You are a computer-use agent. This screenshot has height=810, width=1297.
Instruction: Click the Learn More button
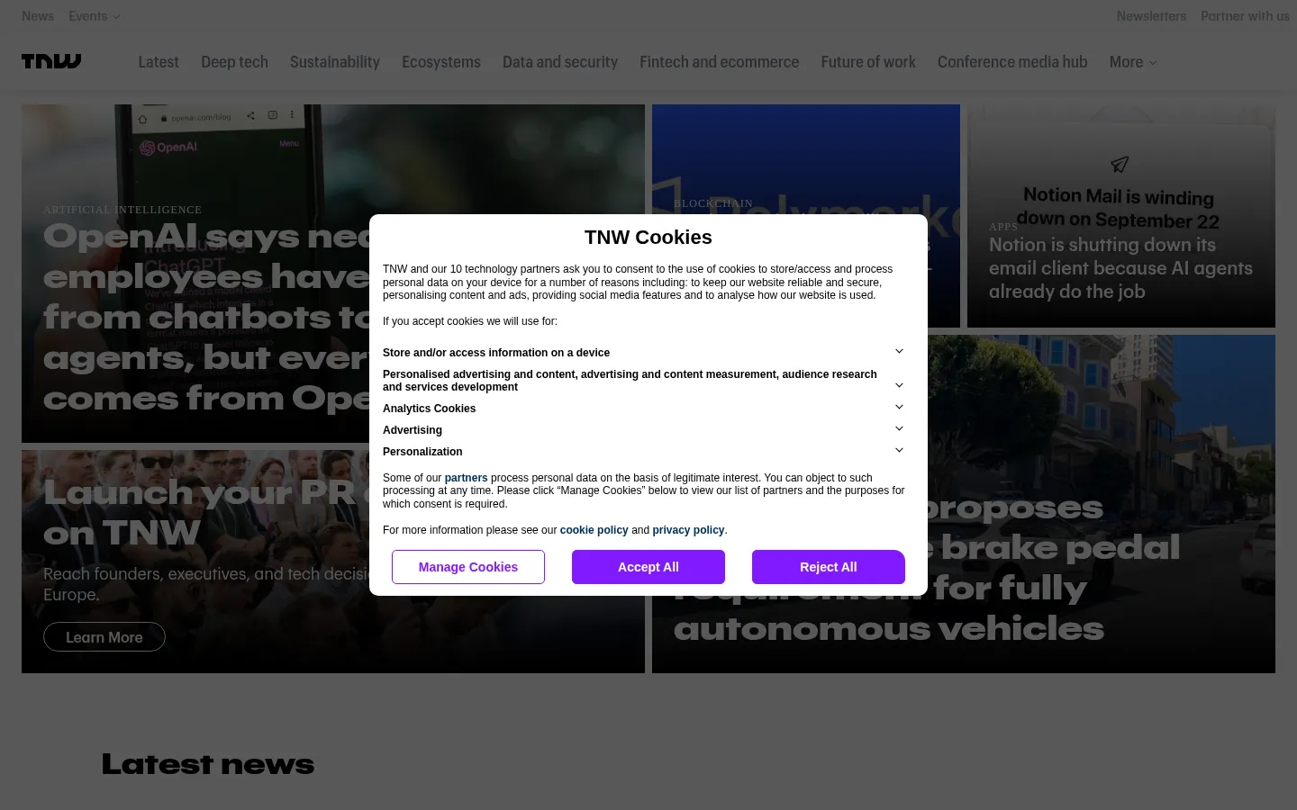tap(104, 637)
